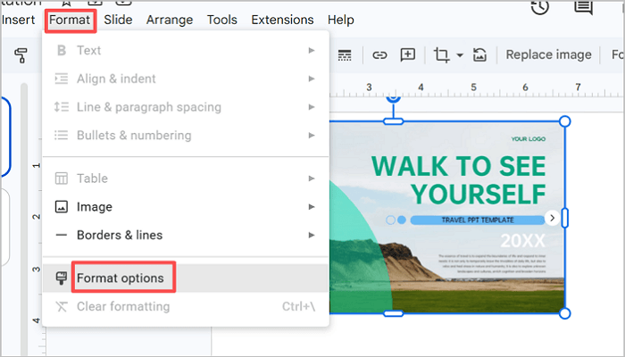
Task: Choose Format options from the menu
Action: point(186,278)
